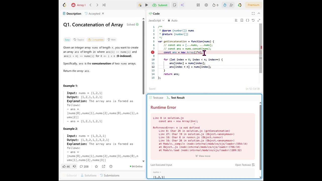The image size is (322, 181).
Task: Pick a random question with shuffle icon
Action: coord(104,5)
